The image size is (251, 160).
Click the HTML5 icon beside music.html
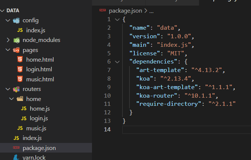[x=20, y=79]
